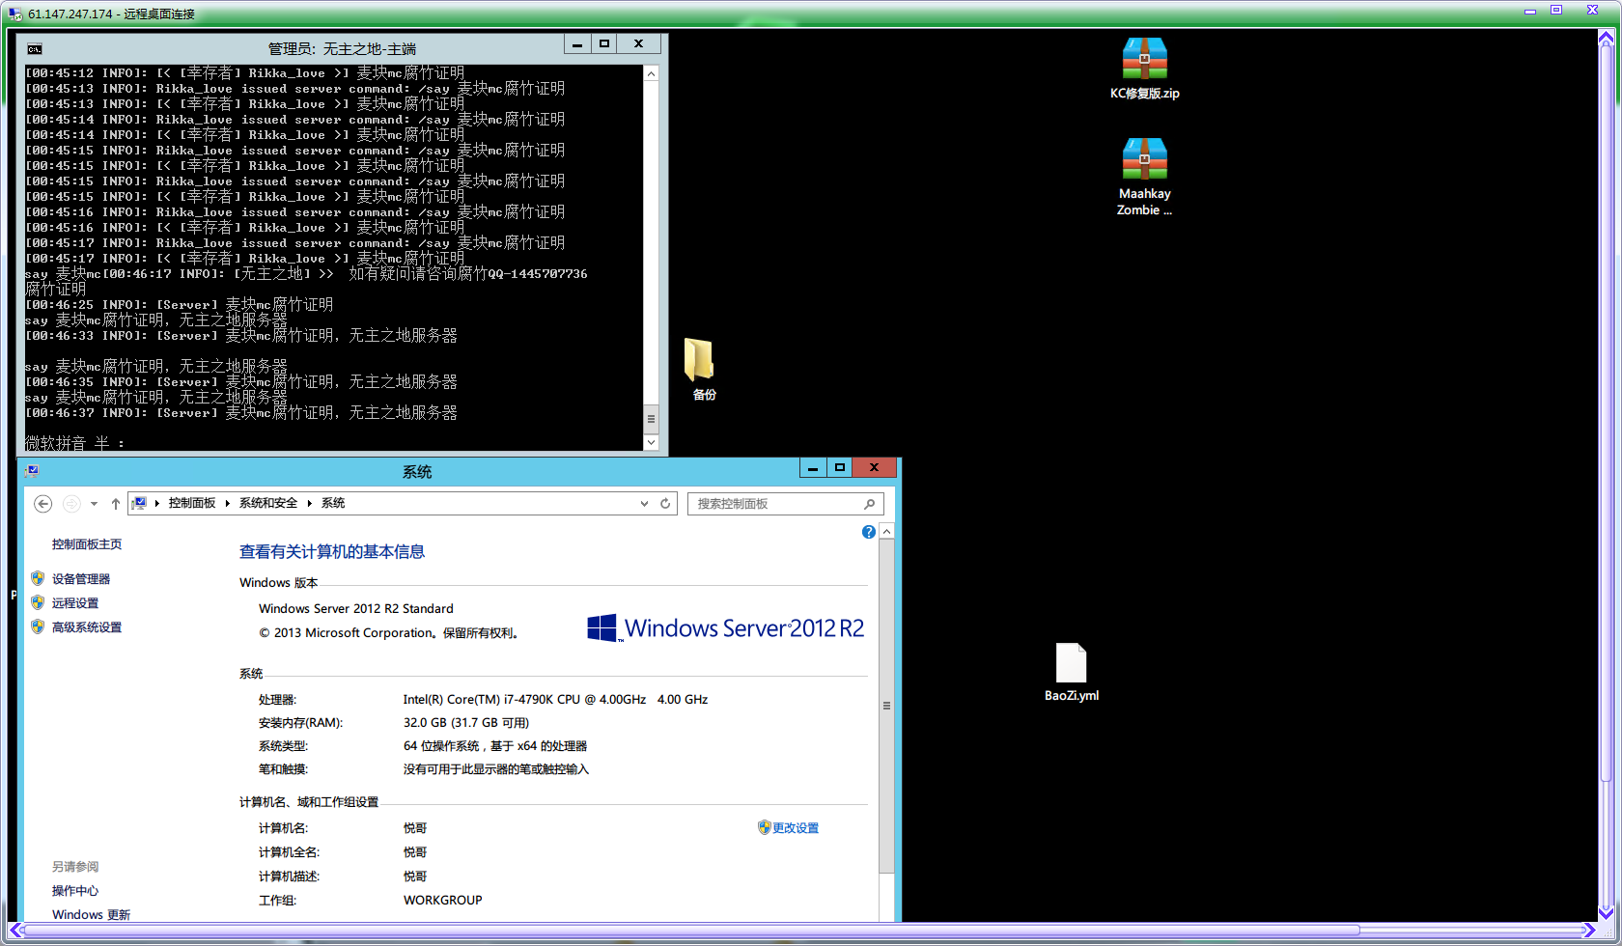Screen dimensions: 1622x946
Task: Open help for System window
Action: tap(869, 532)
